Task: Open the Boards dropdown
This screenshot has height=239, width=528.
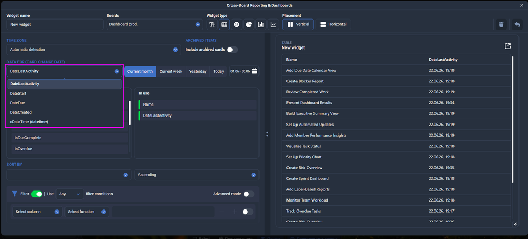Action: click(x=155, y=25)
